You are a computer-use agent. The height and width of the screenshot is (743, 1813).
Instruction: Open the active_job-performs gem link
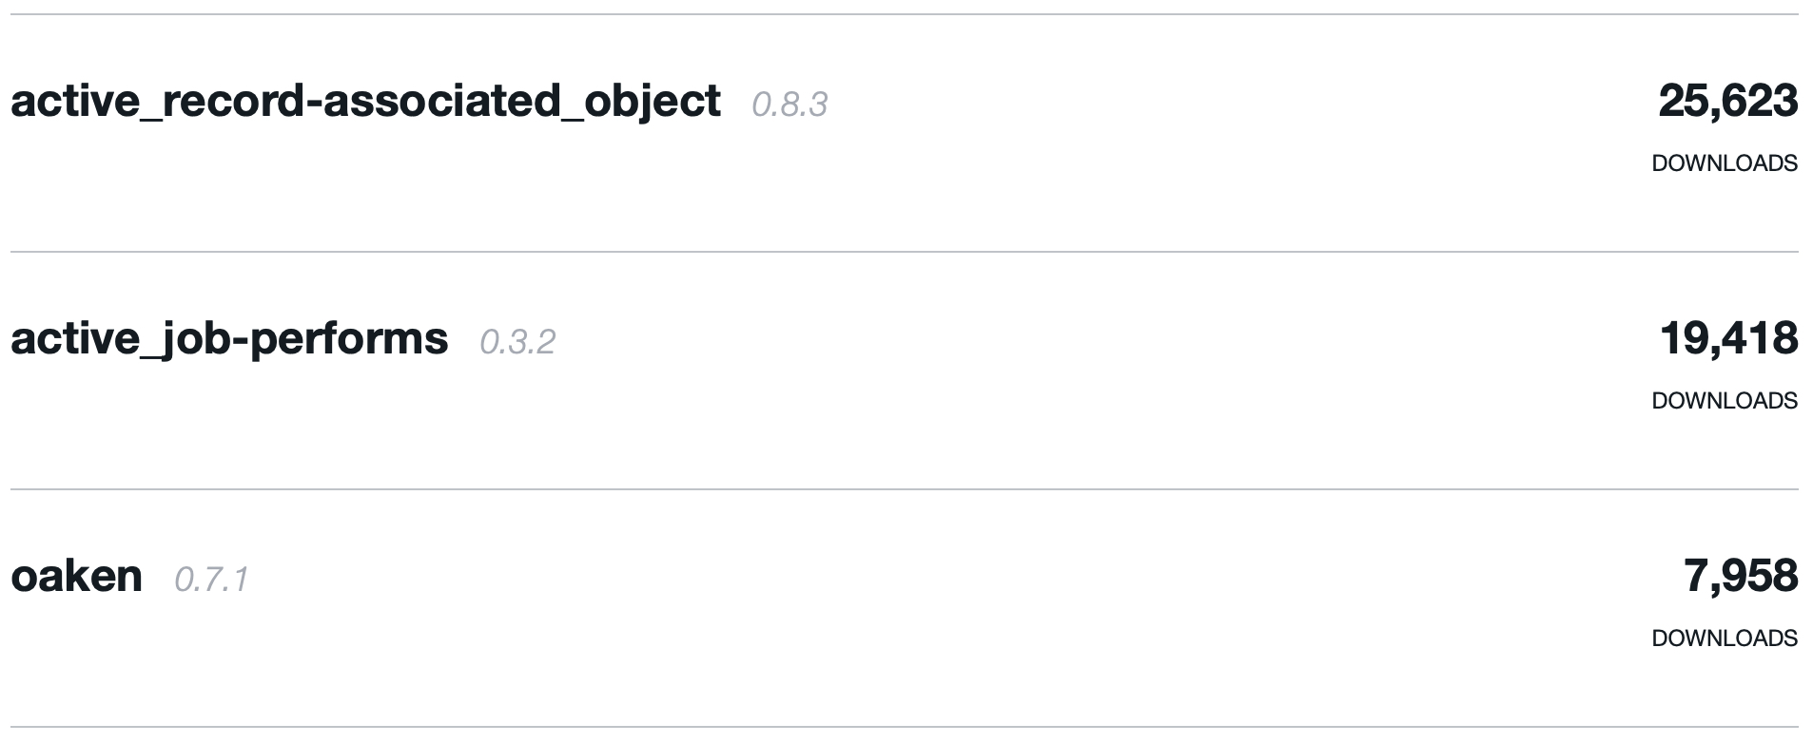(x=229, y=338)
